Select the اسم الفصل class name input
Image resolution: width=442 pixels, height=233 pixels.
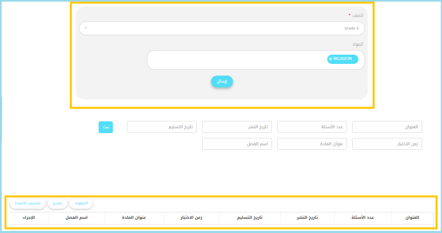coord(237,144)
